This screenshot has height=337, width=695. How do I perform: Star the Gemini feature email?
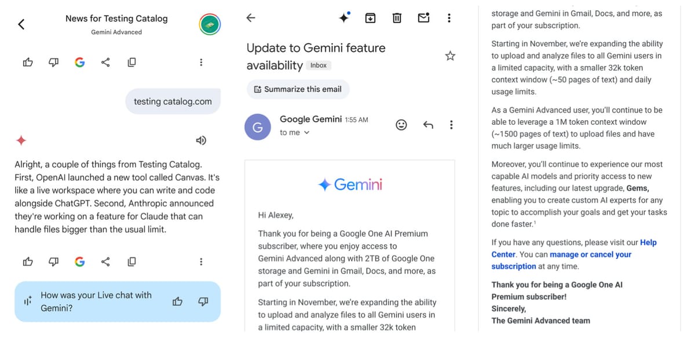click(450, 55)
